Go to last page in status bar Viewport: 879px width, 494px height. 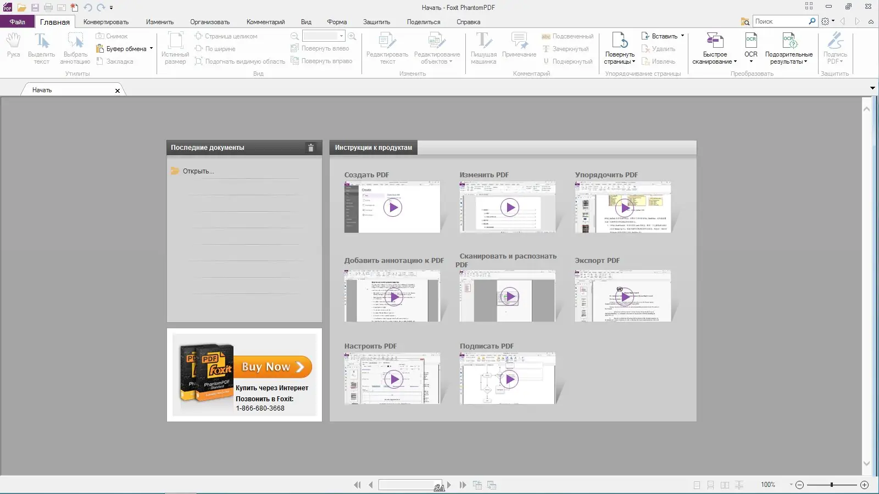[463, 485]
